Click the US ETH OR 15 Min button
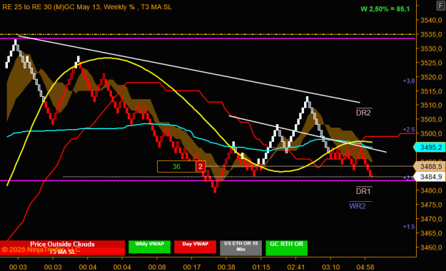Image resolution: width=446 pixels, height=271 pixels. click(240, 247)
